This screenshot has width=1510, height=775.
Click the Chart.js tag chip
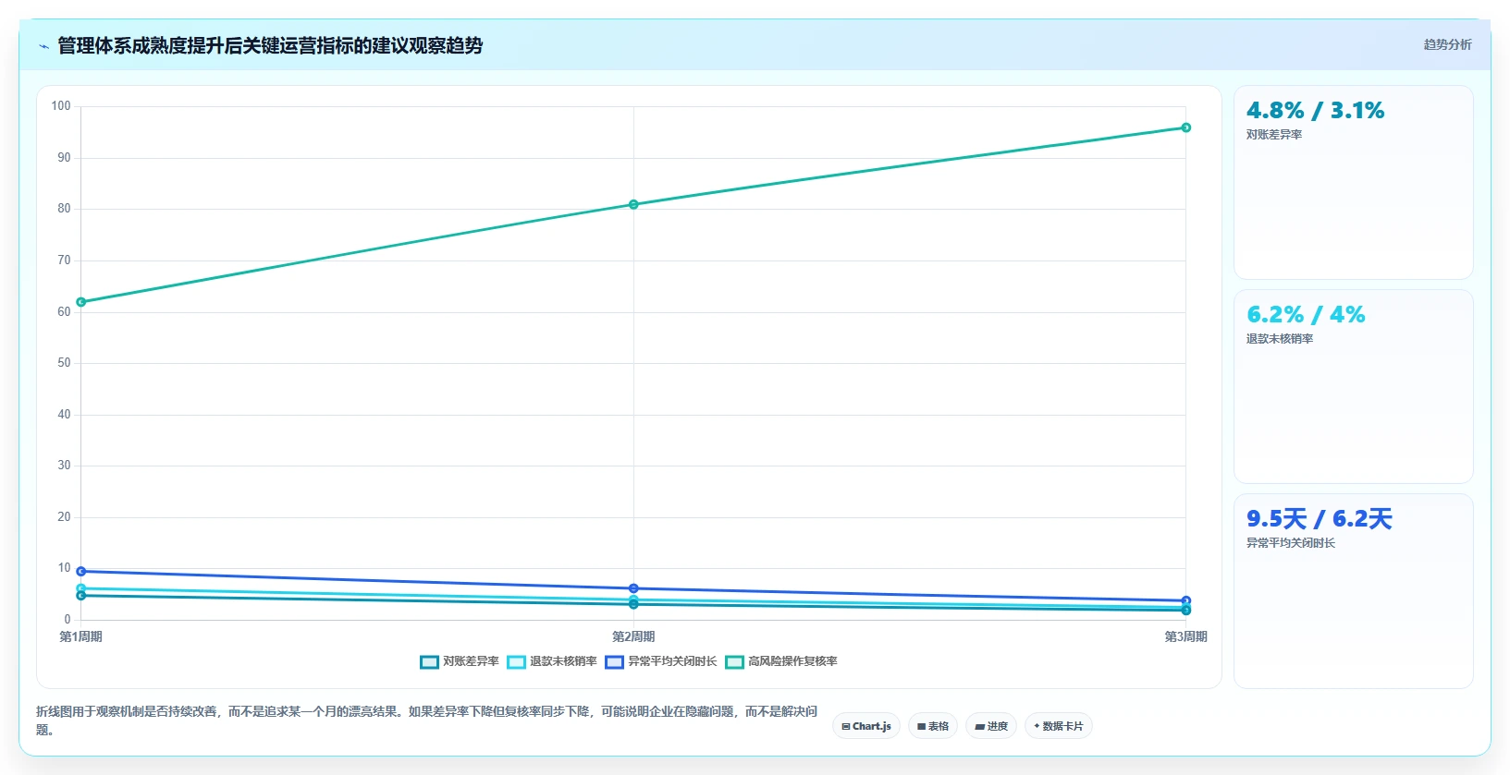(866, 726)
